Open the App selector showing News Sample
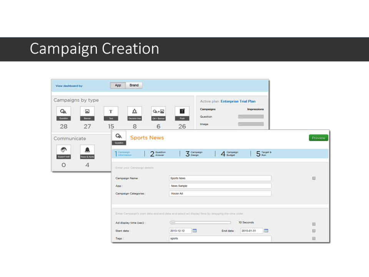Viewport: 369px width, 277px height. tap(219, 185)
